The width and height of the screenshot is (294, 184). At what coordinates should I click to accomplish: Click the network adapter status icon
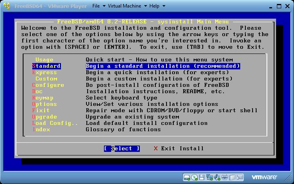(209, 177)
